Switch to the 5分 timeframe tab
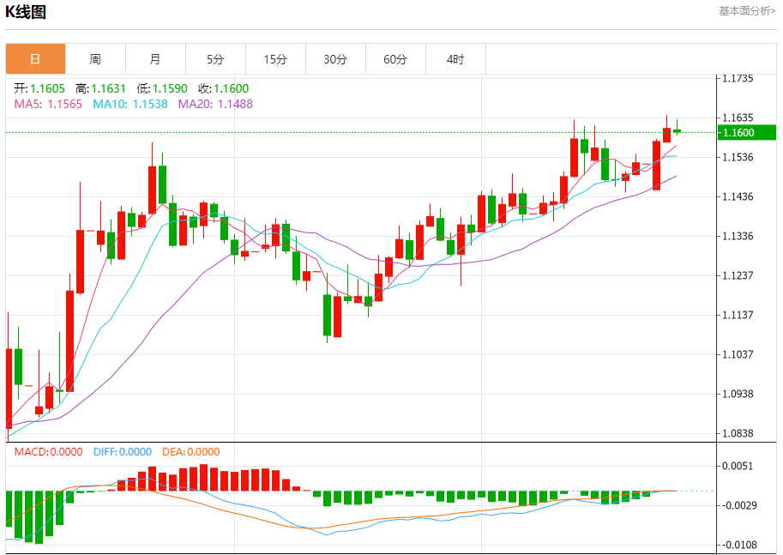 click(215, 59)
